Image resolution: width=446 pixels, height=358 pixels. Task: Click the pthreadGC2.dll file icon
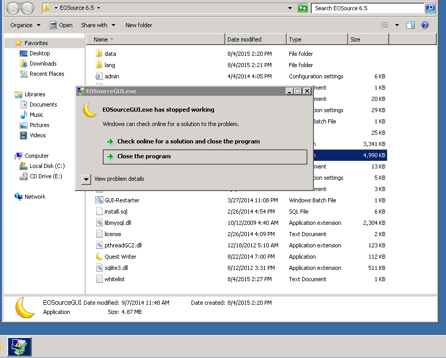coord(99,245)
